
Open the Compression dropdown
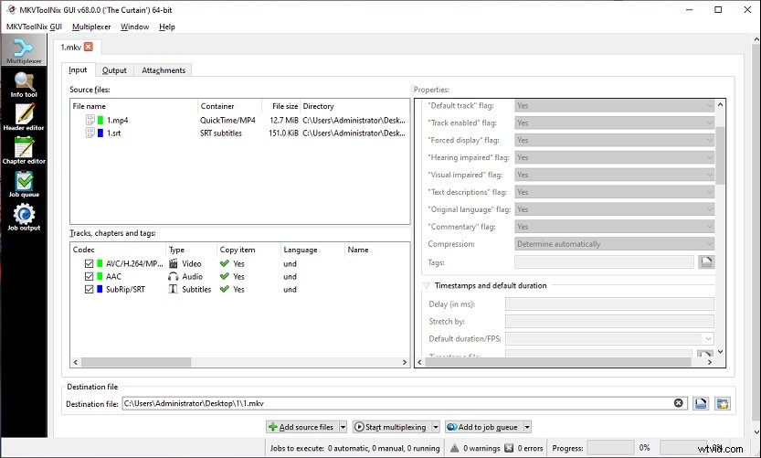point(615,244)
